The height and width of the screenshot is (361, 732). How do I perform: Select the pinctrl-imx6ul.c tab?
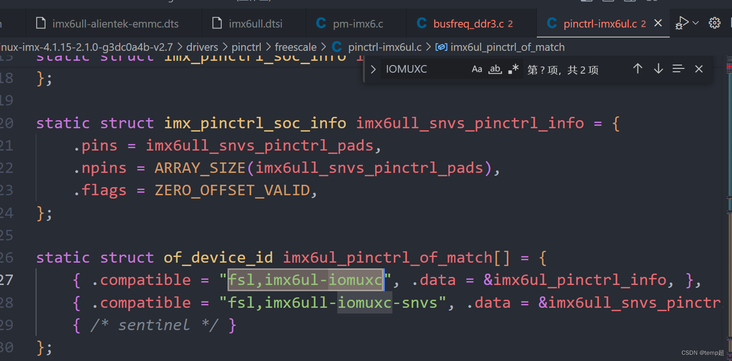click(599, 24)
